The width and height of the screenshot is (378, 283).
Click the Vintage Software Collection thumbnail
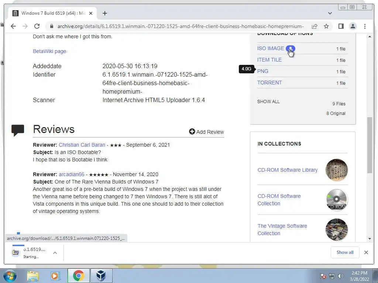pos(337,230)
